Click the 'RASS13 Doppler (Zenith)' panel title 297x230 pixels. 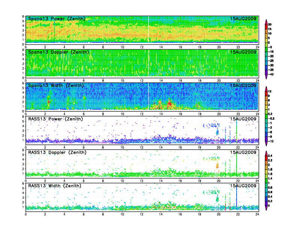coord(57,152)
